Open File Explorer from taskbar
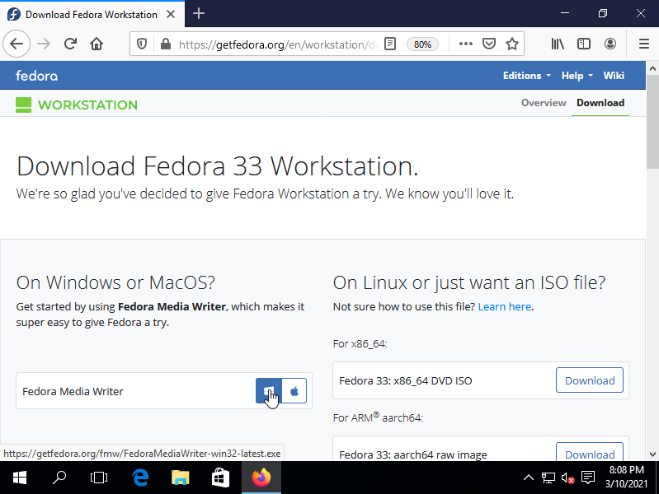The image size is (659, 494). pos(180,478)
